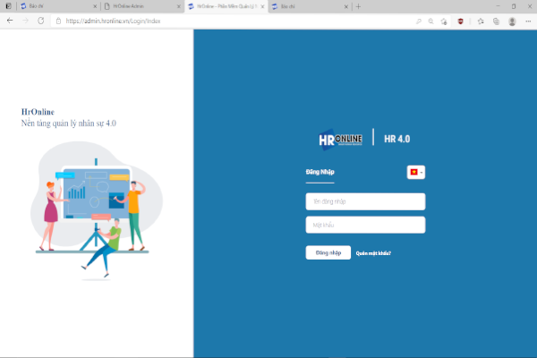The width and height of the screenshot is (537, 358).
Task: Focus the Tên đăng nhập username field
Action: [x=365, y=201]
